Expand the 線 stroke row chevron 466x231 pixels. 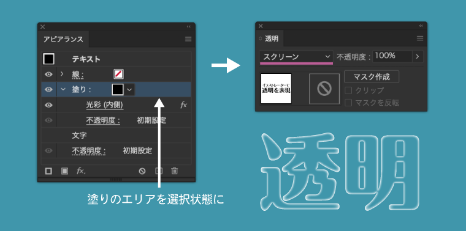click(62, 74)
